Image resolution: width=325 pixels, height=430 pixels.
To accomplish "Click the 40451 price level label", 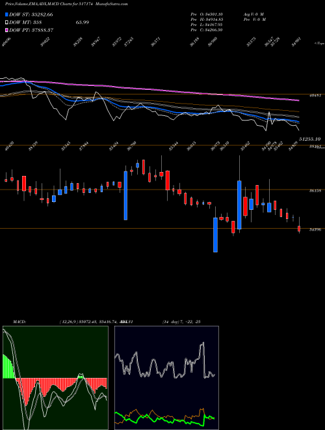I will (x=315, y=96).
